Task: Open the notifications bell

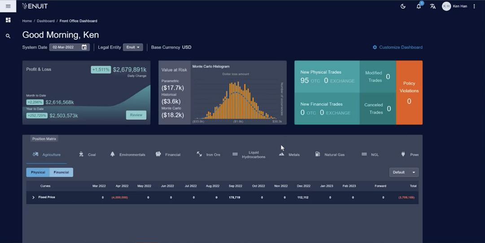Action: pos(419,6)
